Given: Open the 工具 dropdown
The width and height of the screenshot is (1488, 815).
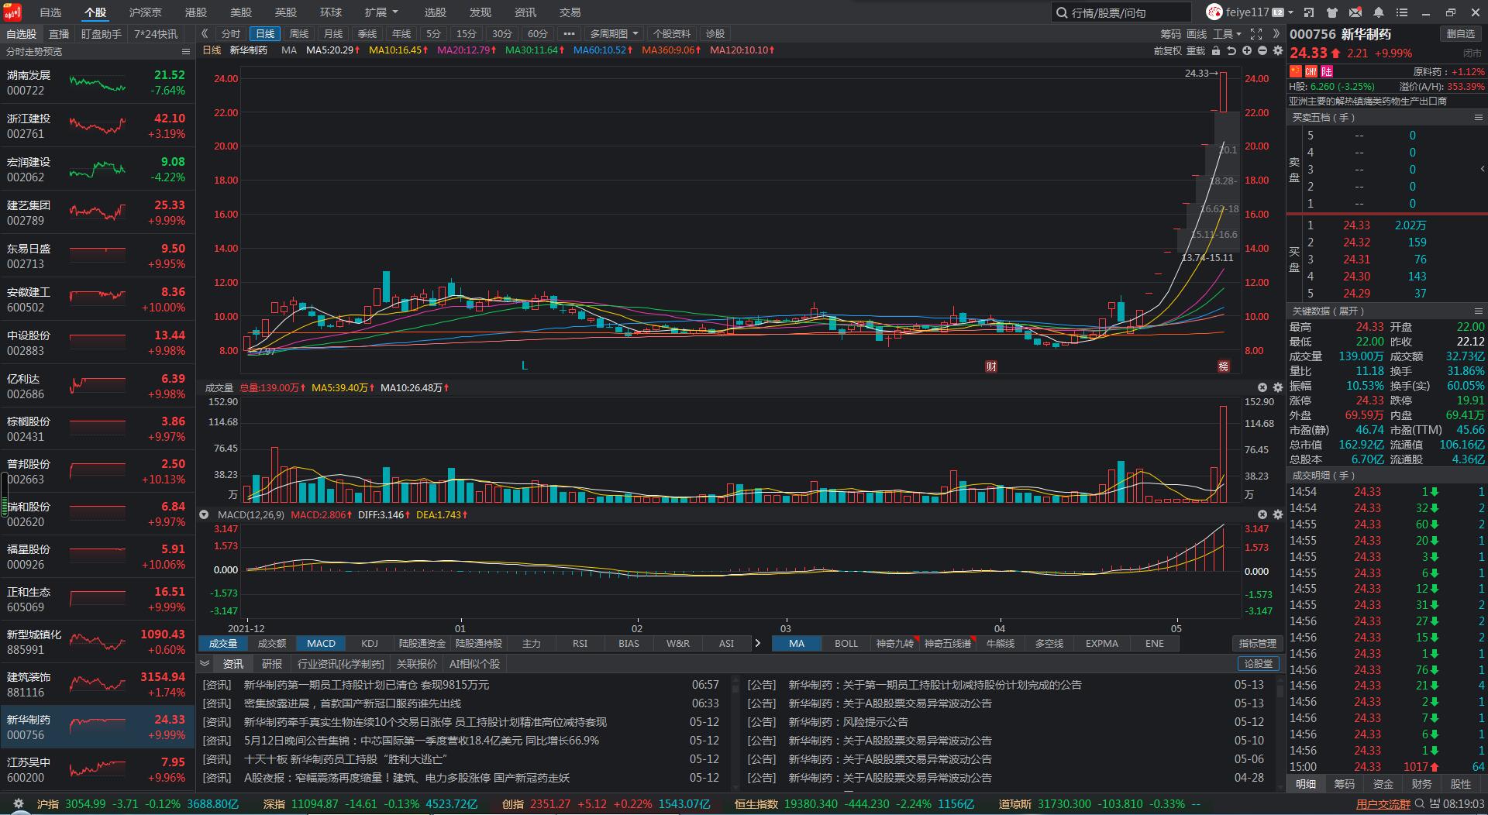Looking at the screenshot, I should (x=1227, y=34).
